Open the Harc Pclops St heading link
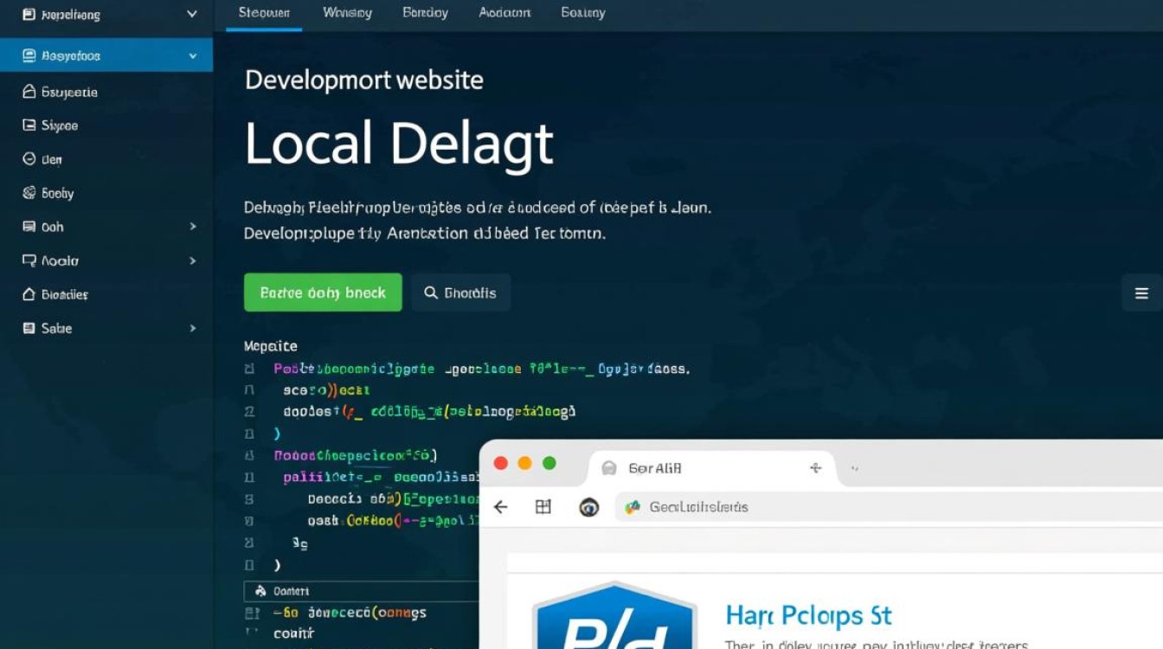Viewport: 1163px width, 649px height. click(x=807, y=616)
